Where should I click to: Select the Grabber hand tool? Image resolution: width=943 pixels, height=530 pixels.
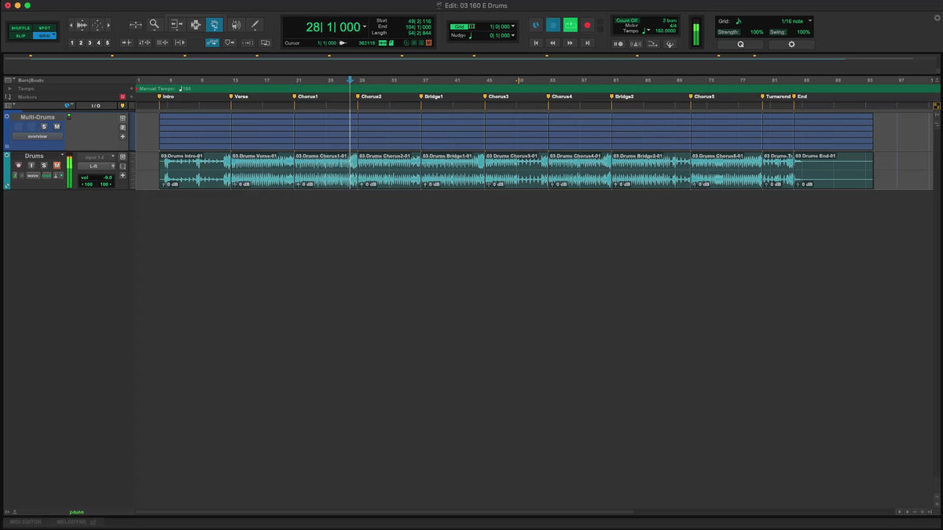215,25
